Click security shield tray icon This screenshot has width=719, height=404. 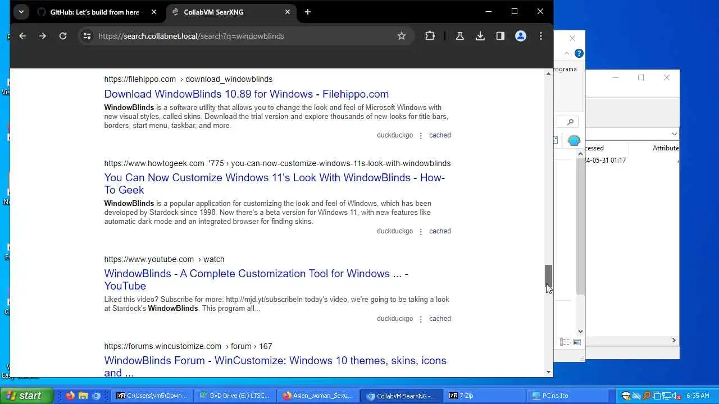tap(626, 396)
